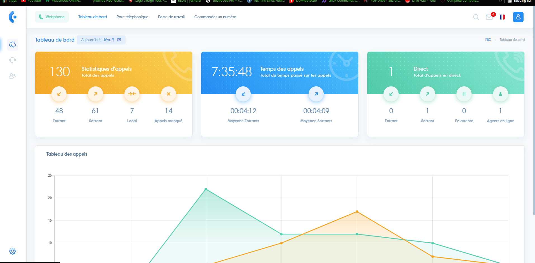The width and height of the screenshot is (535, 263).
Task: Select the Parc téléphonique menu item
Action: pos(132,17)
